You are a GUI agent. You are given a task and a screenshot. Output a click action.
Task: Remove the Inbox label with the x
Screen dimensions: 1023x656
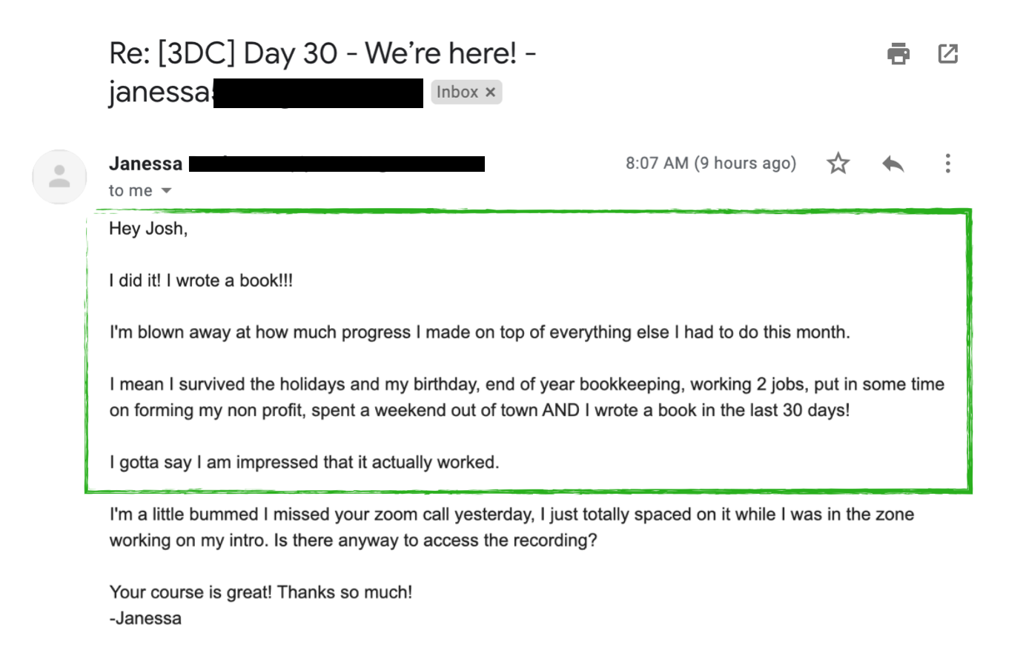pyautogui.click(x=490, y=93)
